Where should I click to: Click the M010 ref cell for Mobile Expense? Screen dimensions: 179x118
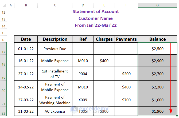tap(83, 61)
